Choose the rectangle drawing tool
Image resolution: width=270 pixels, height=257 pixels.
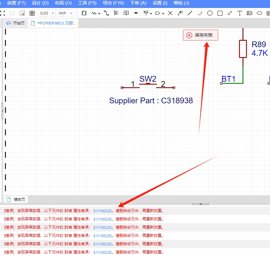(x=220, y=13)
